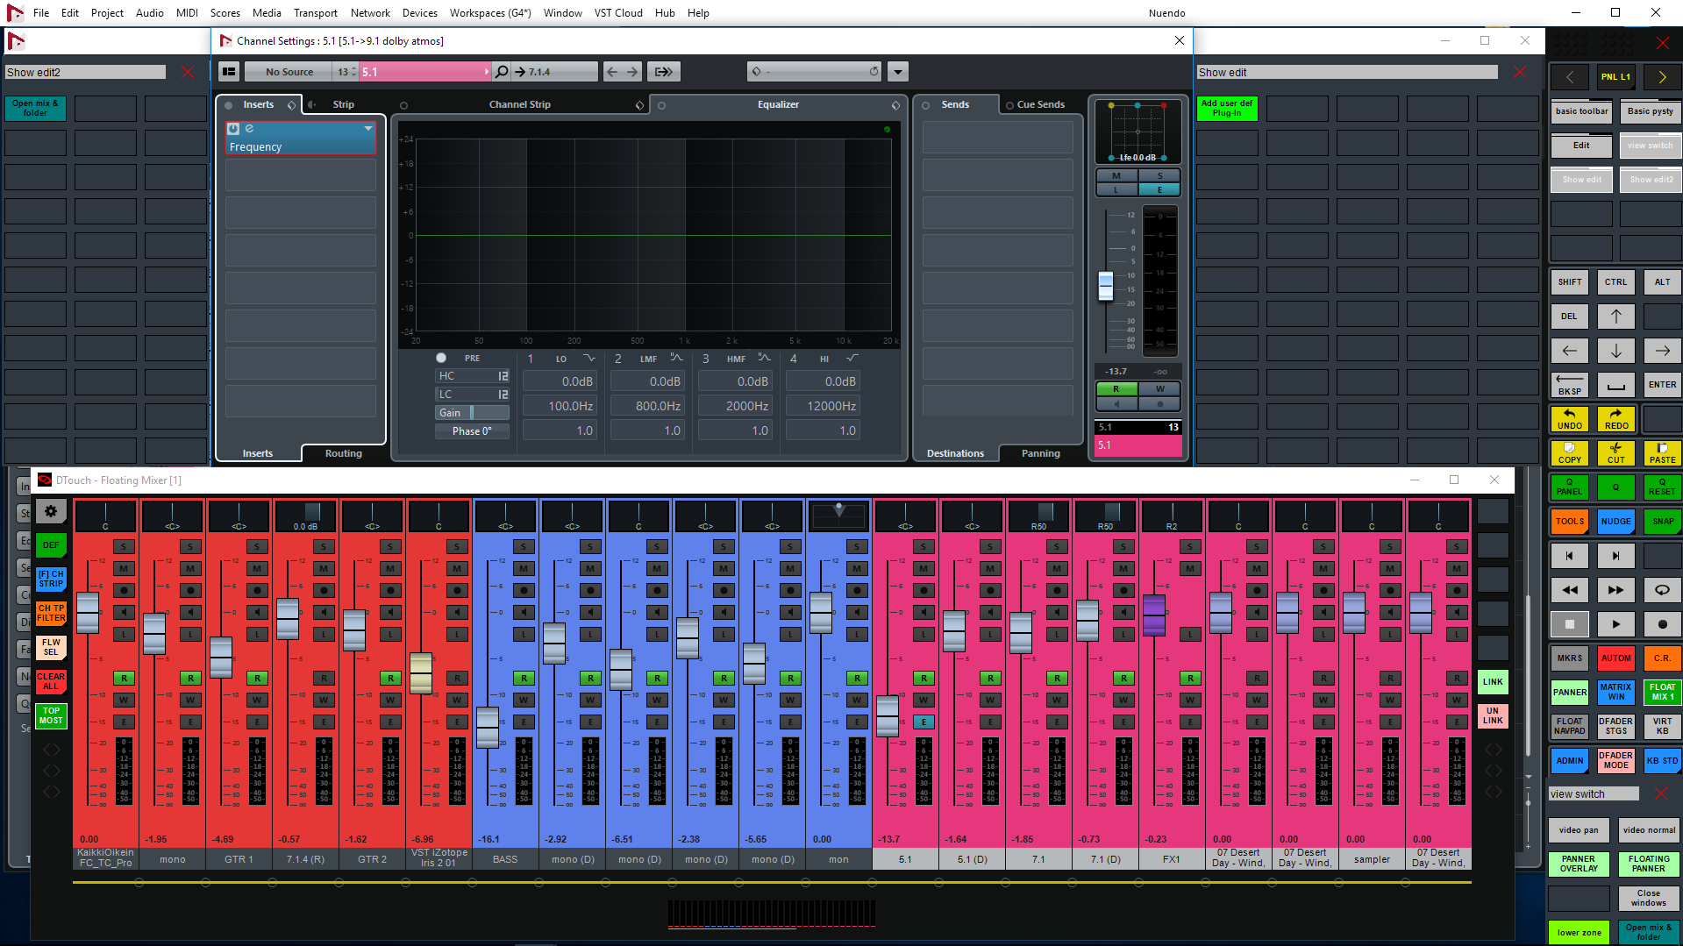Image resolution: width=1683 pixels, height=946 pixels.
Task: Toggle channel Read automation R button
Action: (1116, 389)
